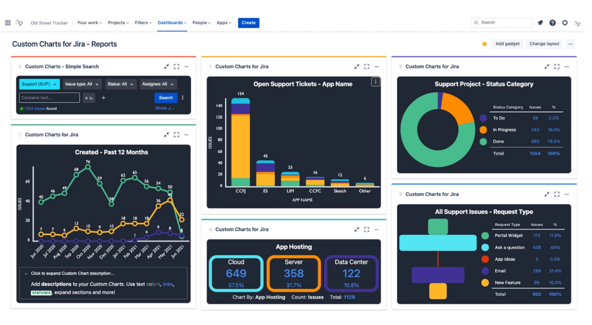The image size is (592, 325).
Task: Expand the Support (SUP) project selector
Action: (x=39, y=84)
